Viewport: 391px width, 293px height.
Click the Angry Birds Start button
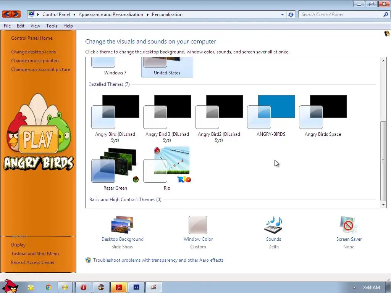pyautogui.click(x=10, y=286)
